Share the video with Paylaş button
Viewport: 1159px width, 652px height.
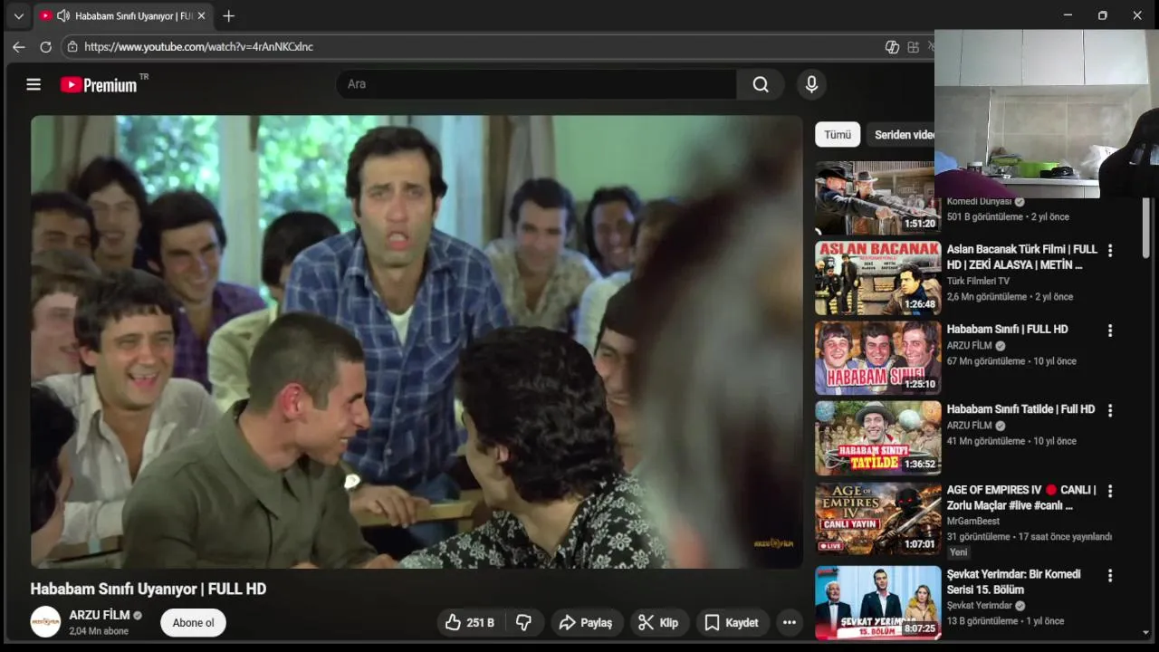pyautogui.click(x=586, y=622)
